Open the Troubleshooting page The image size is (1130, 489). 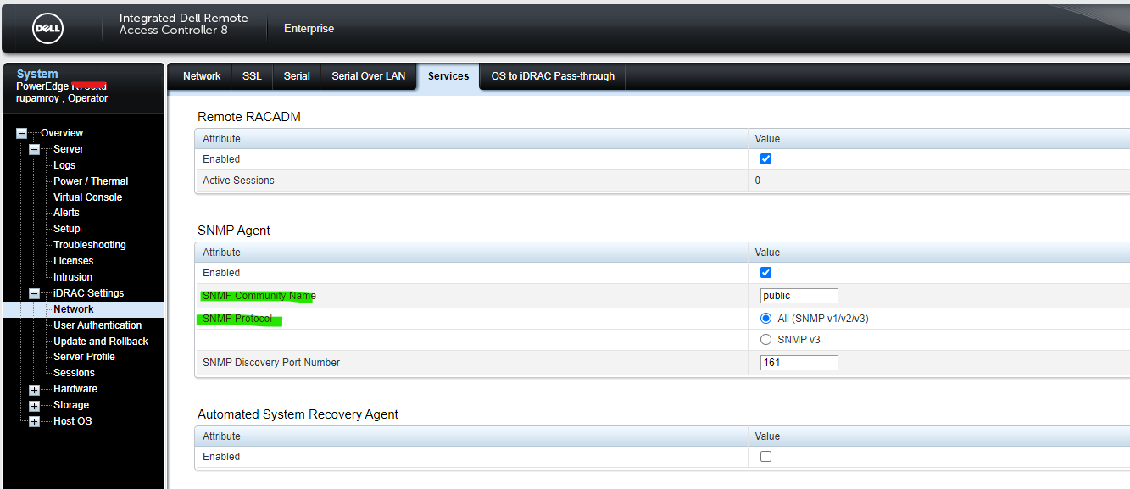point(88,244)
